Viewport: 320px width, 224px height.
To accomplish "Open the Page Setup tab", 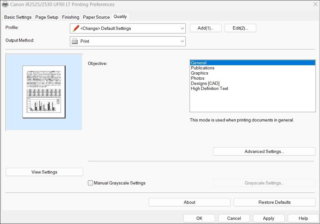I will [46, 17].
